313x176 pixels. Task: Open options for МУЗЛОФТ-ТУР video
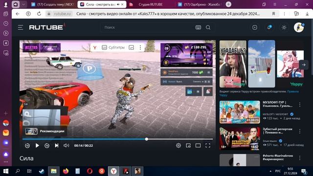pos(300,105)
